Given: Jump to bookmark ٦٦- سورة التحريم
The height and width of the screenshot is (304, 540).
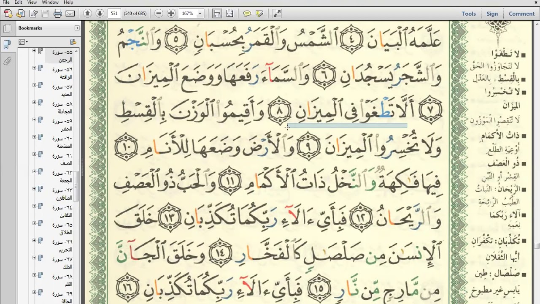Looking at the screenshot, I should 62,246.
